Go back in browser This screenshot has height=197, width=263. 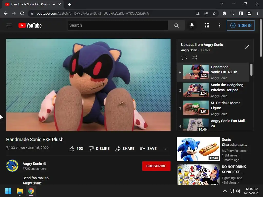click(6, 13)
